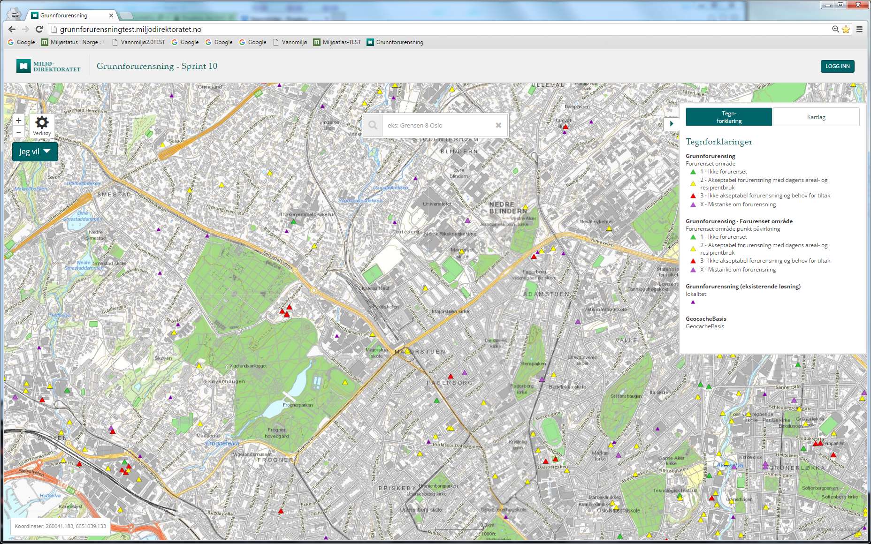Open the Chrome hamburger menu
The width and height of the screenshot is (871, 544).
point(859,29)
